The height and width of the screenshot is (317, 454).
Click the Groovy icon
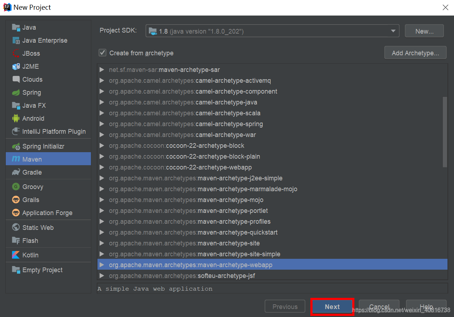[16, 187]
